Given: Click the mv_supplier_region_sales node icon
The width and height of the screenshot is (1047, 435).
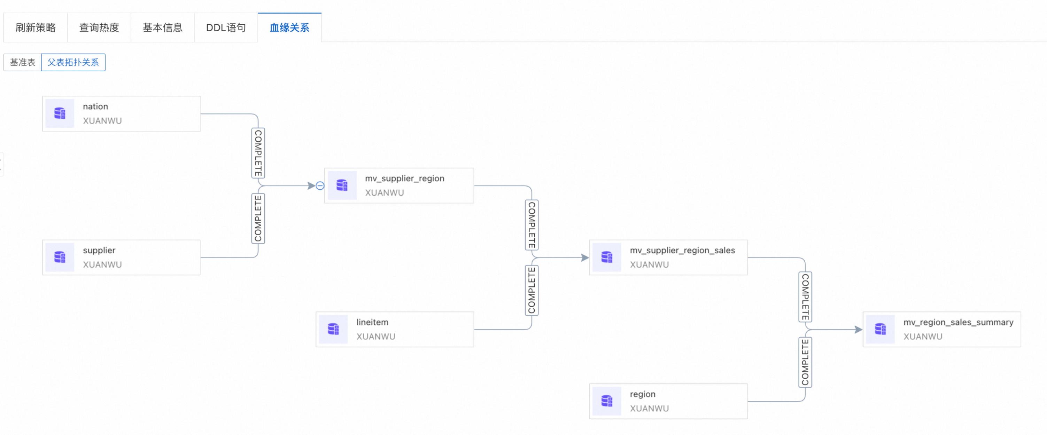Looking at the screenshot, I should 607,257.
